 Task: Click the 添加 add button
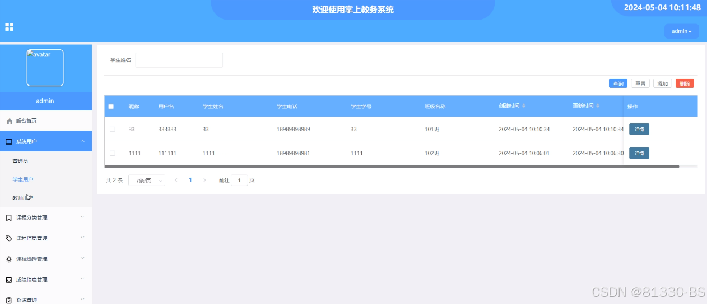[x=663, y=83]
